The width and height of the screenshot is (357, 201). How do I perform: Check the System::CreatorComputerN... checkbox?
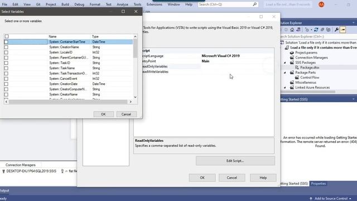tap(6, 89)
